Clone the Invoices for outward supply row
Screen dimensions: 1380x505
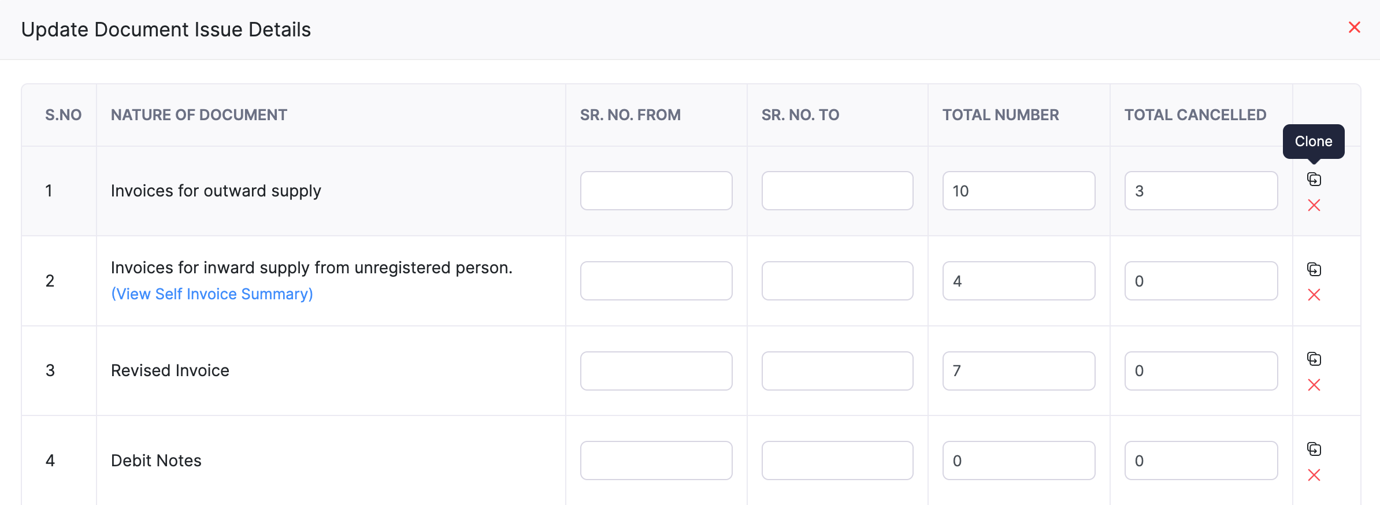[x=1314, y=180]
